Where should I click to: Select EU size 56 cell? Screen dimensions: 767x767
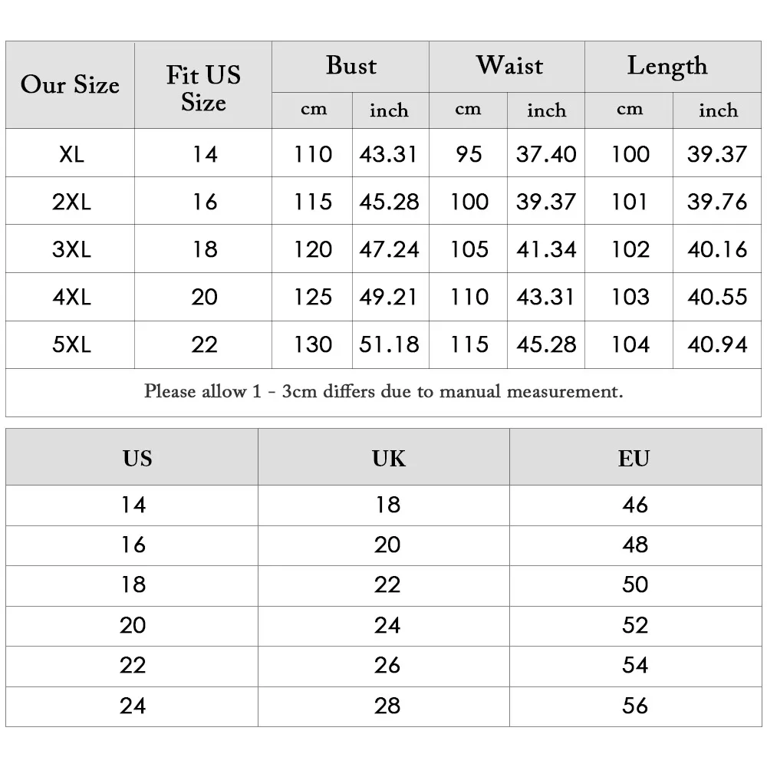coord(635,706)
